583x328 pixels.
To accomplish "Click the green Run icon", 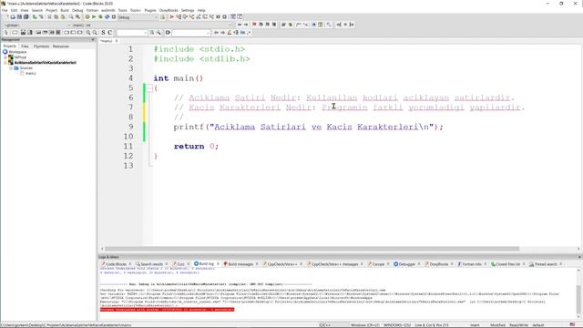I will click(94, 17).
